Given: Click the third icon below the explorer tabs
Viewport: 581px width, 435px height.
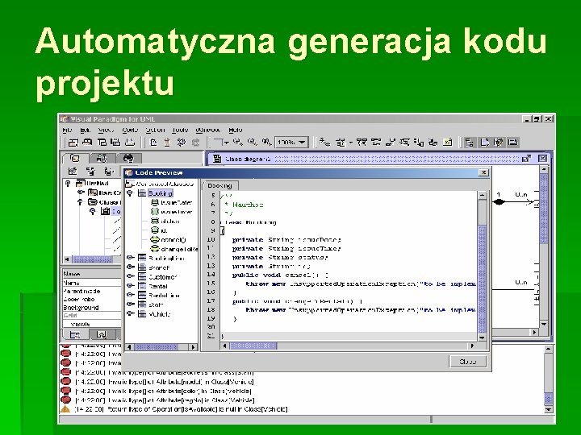Looking at the screenshot, I should [108, 172].
